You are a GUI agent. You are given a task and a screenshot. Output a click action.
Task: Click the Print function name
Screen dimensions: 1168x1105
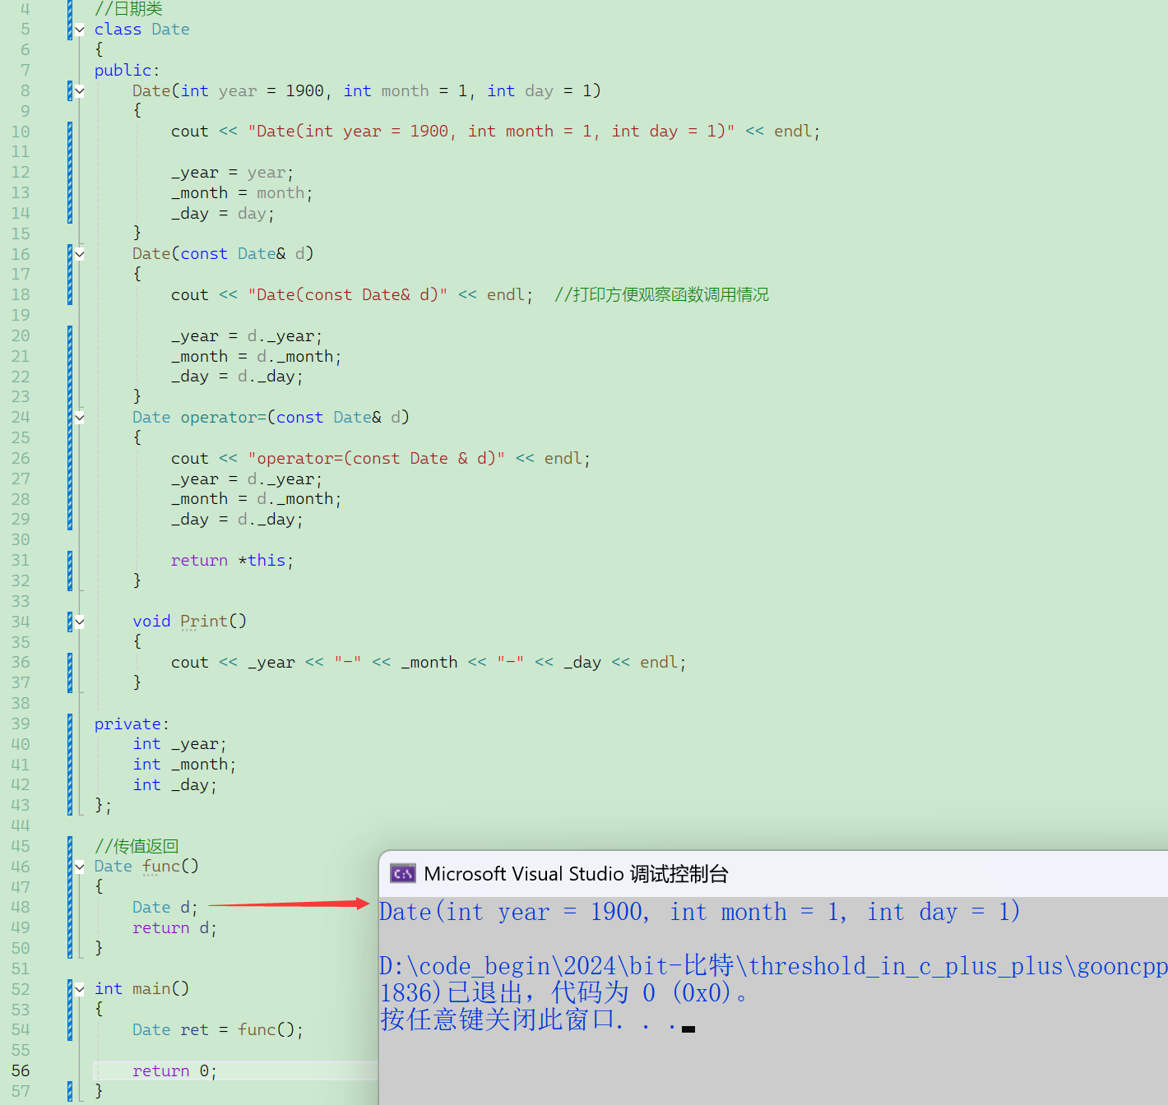tap(204, 622)
